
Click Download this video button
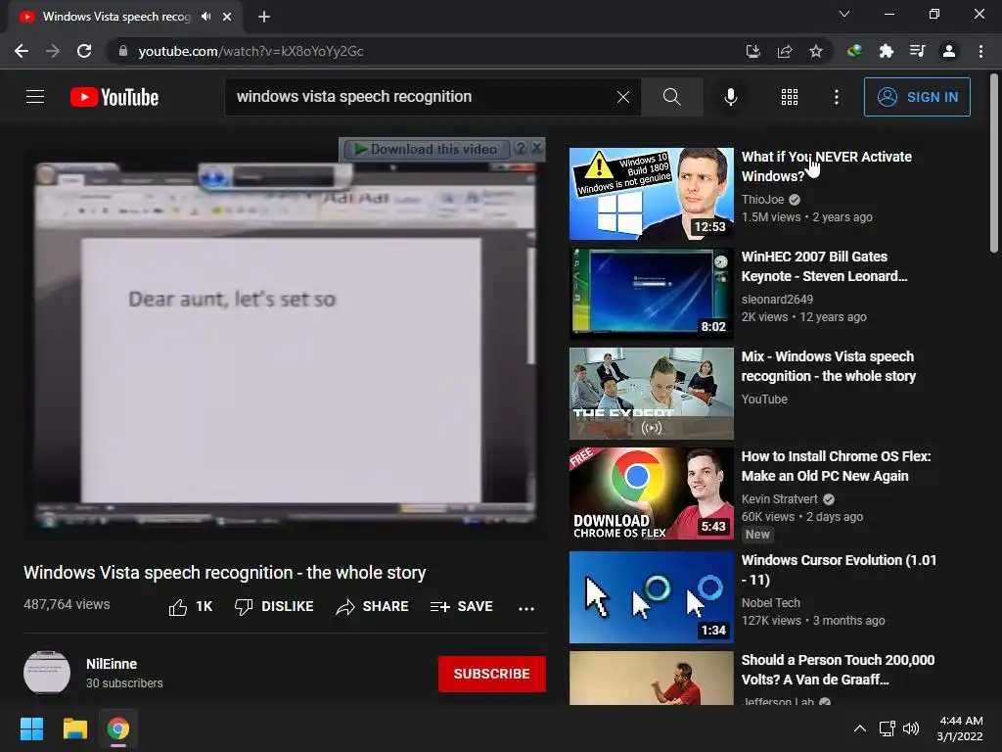(x=427, y=149)
